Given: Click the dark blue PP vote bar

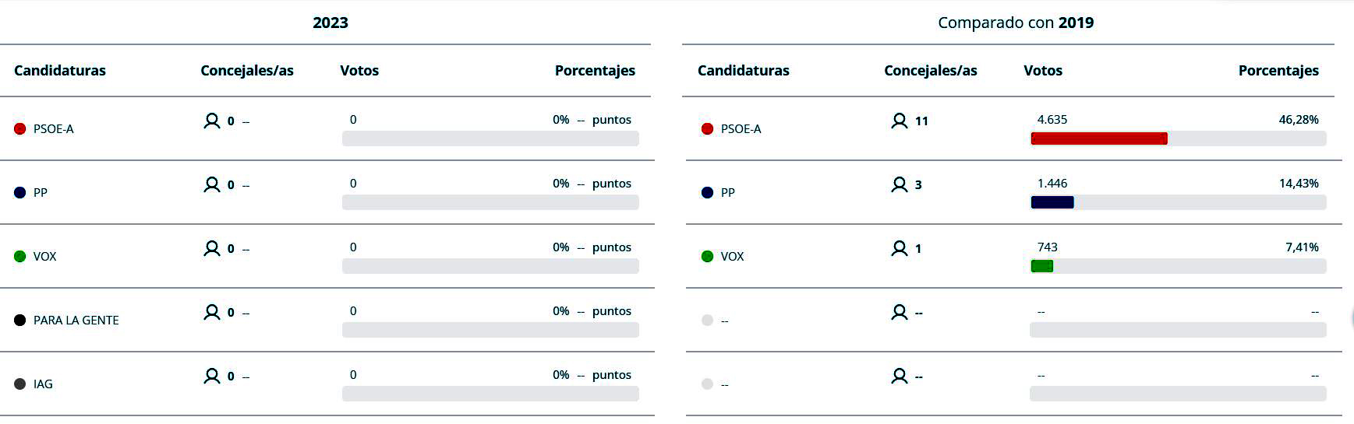Looking at the screenshot, I should click(1052, 202).
